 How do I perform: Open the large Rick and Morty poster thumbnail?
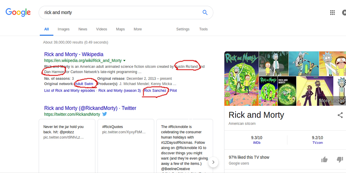tap(242, 79)
